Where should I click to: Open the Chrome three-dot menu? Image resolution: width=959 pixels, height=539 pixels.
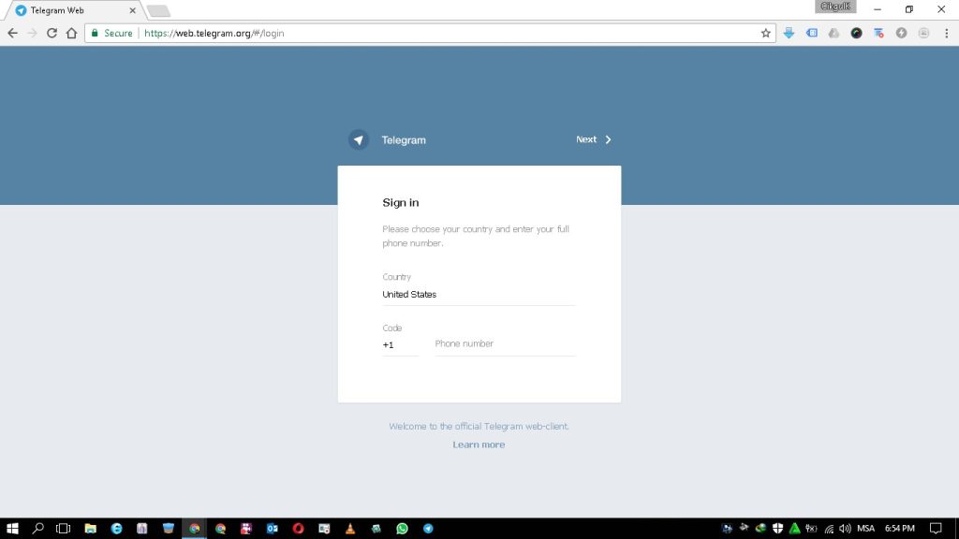coord(946,33)
